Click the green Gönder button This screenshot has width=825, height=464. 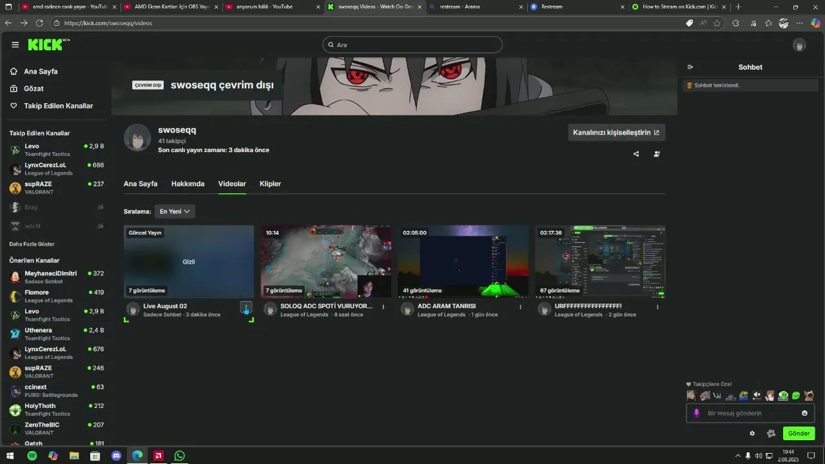(x=799, y=433)
